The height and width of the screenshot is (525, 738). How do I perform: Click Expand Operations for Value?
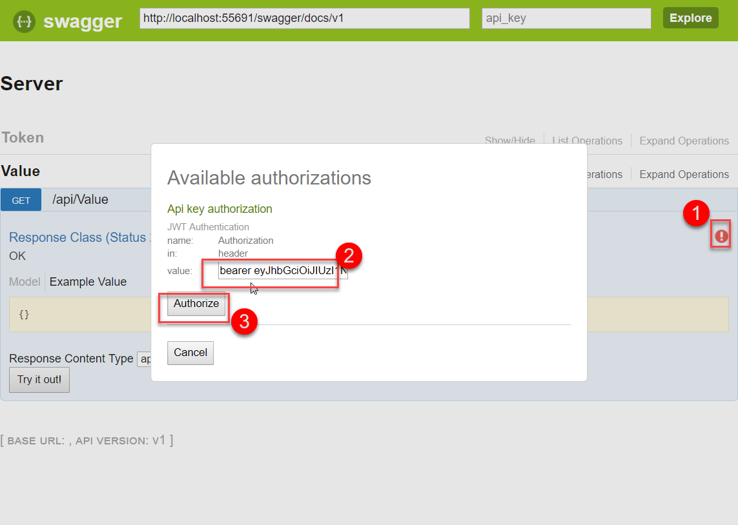click(684, 174)
